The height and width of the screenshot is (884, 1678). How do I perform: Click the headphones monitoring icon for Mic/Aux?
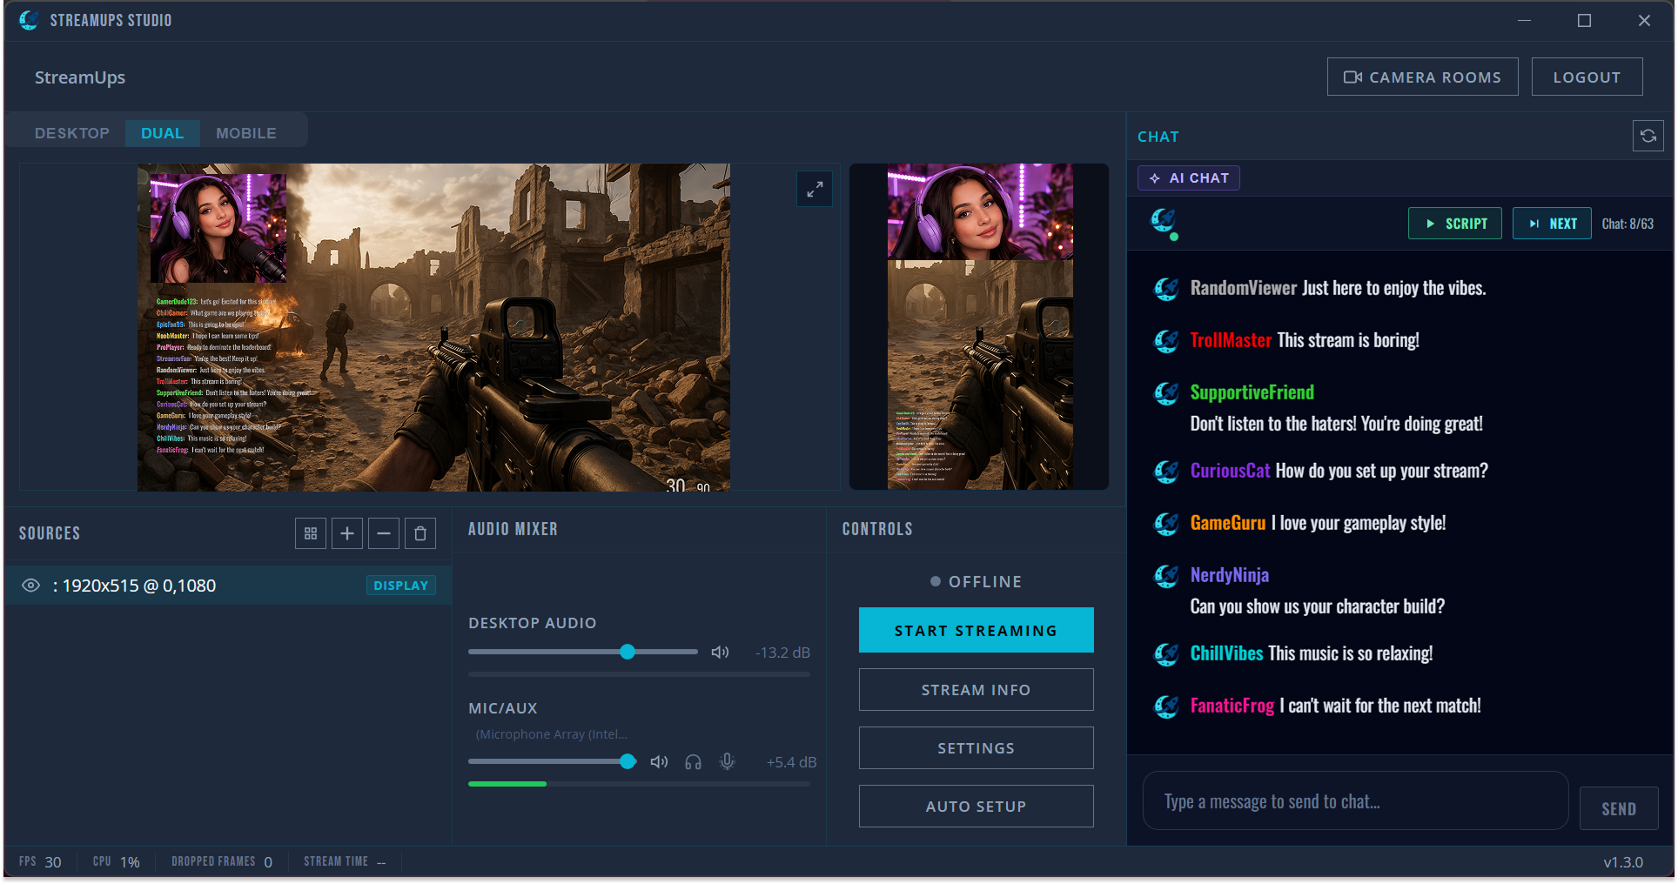(693, 761)
